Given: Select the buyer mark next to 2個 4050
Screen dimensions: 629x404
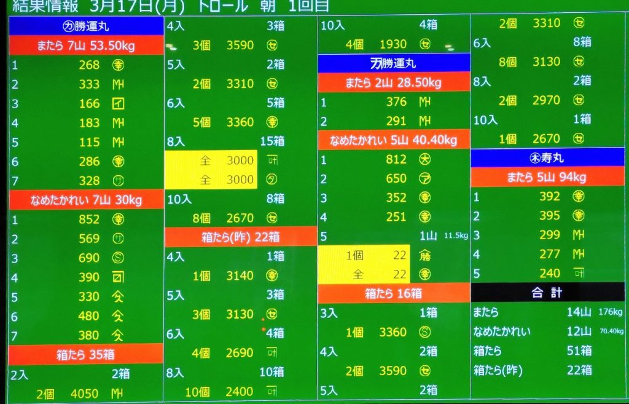Looking at the screenshot, I should [x=118, y=393].
